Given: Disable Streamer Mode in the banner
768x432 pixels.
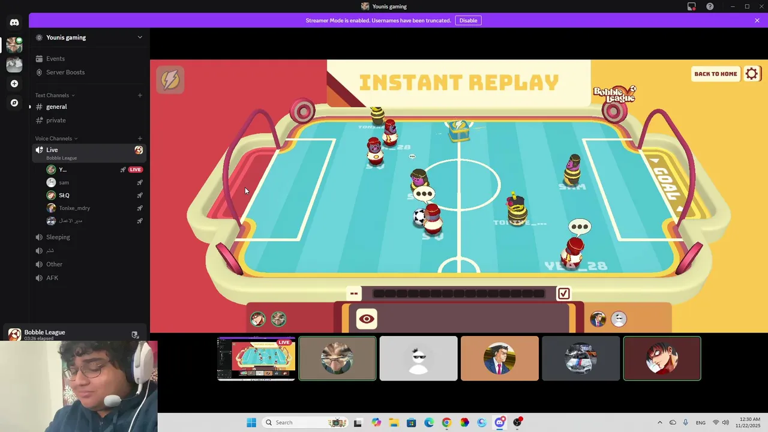Looking at the screenshot, I should point(468,20).
